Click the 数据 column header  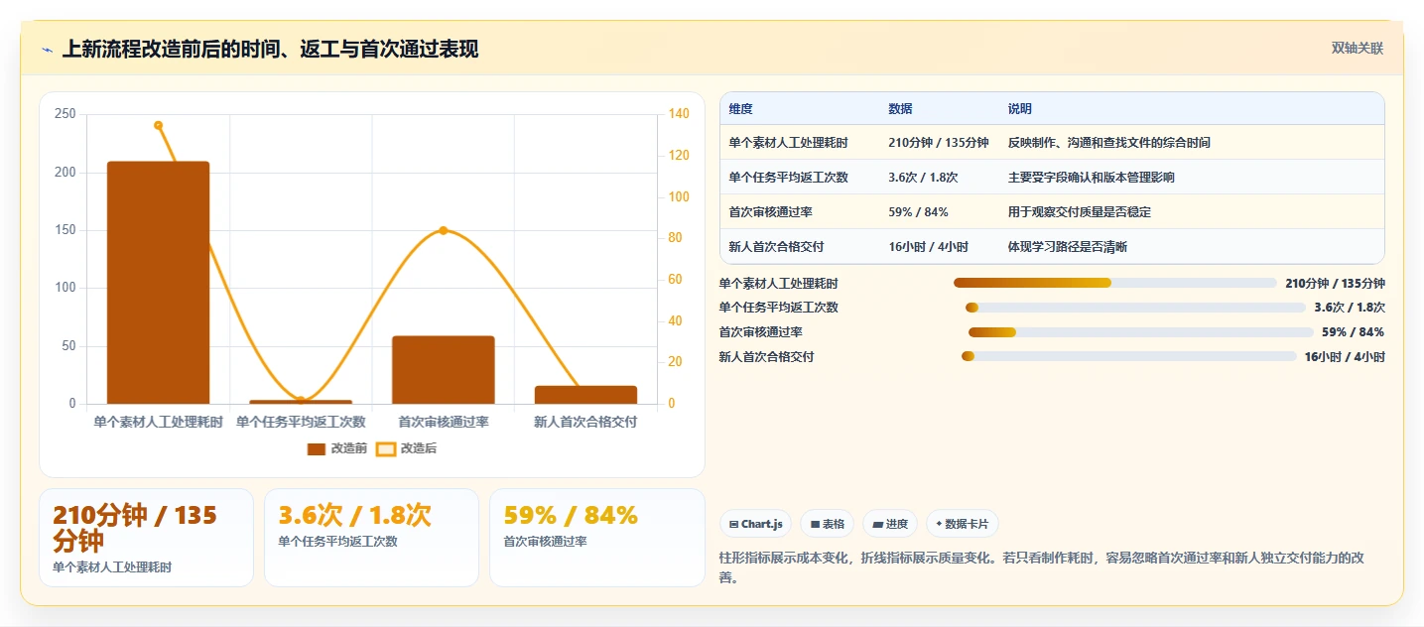(x=900, y=109)
